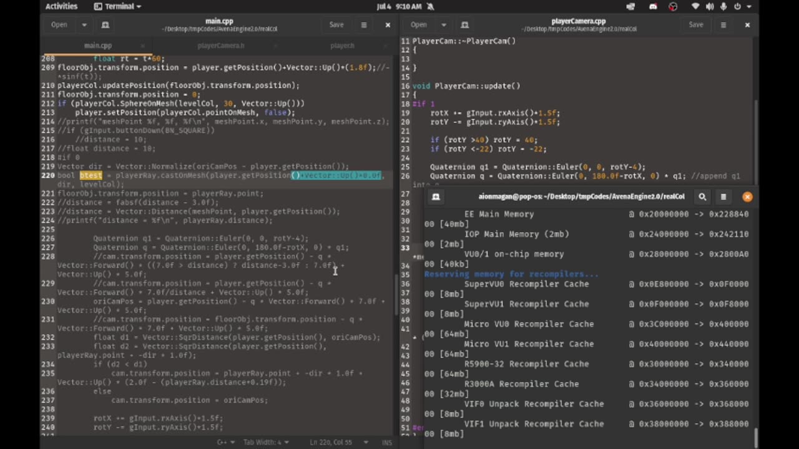This screenshot has height=449, width=799.
Task: Open the terminal window hamburger menu
Action: click(723, 196)
